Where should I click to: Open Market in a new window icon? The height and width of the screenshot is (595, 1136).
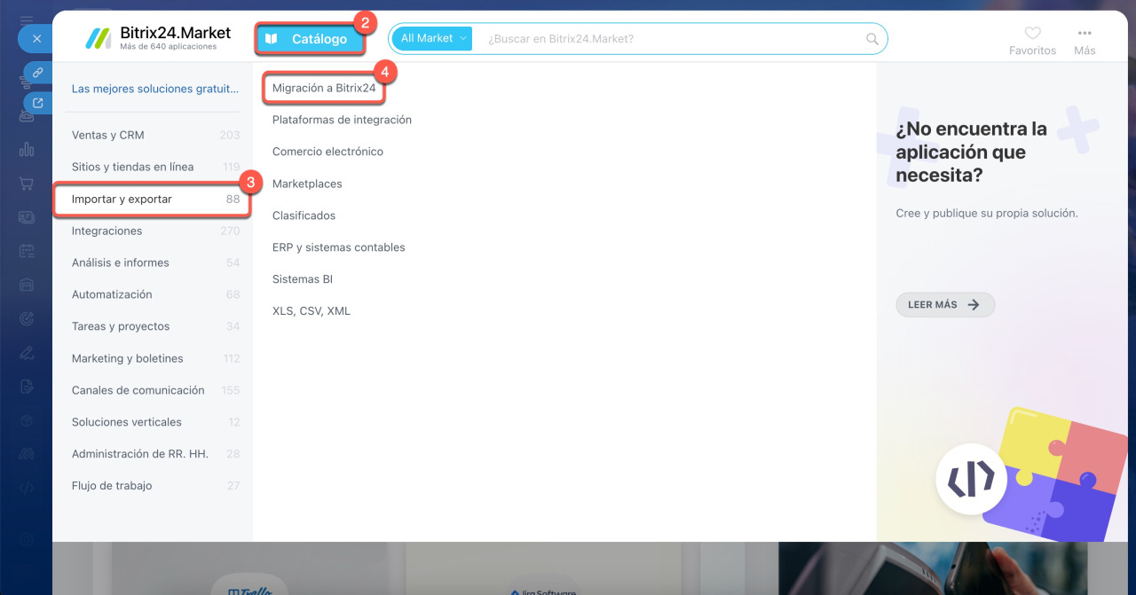pos(38,103)
